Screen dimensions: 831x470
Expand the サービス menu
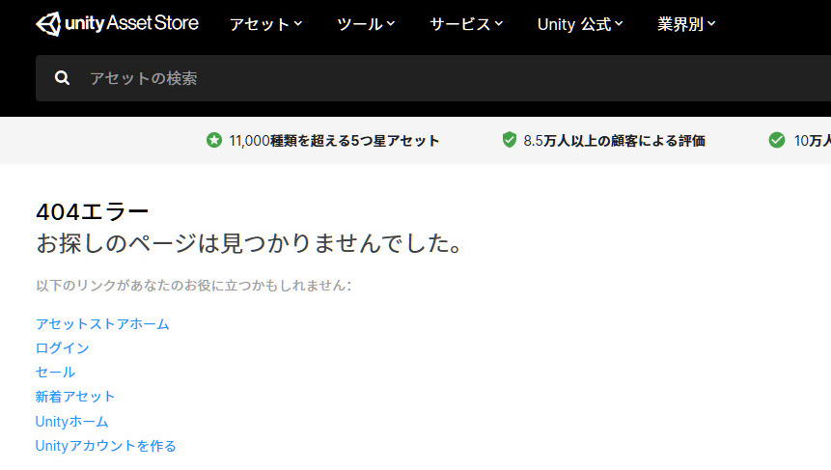466,24
